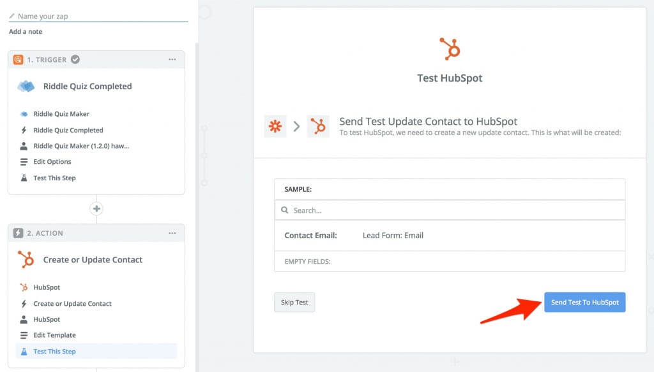
Task: Click the person icon beside Riddle Quiz Maker account
Action: coord(24,146)
